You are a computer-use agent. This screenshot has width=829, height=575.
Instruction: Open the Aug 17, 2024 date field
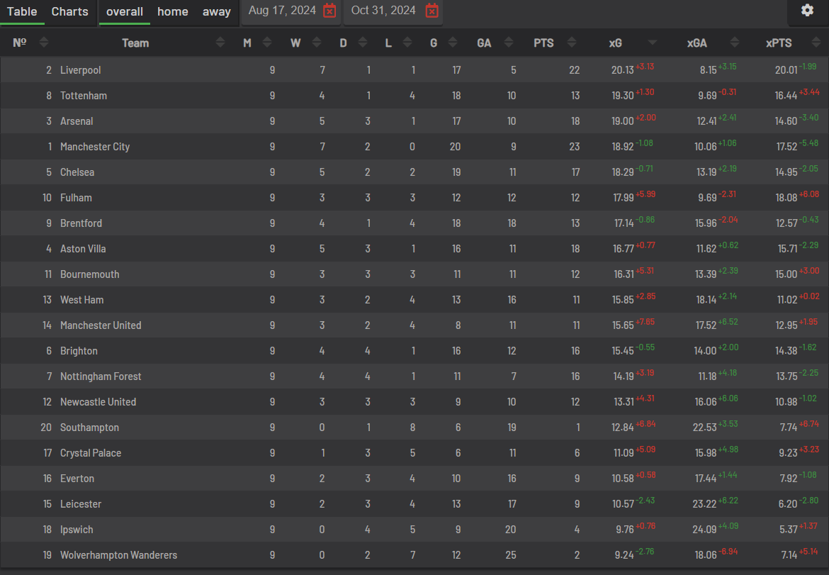point(282,11)
